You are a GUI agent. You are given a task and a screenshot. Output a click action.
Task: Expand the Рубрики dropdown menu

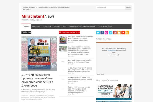click(x=47, y=26)
